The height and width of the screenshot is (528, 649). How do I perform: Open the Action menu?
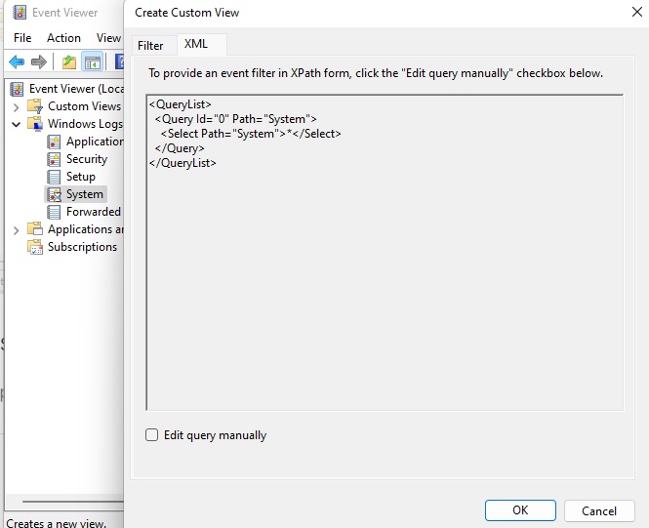point(63,38)
